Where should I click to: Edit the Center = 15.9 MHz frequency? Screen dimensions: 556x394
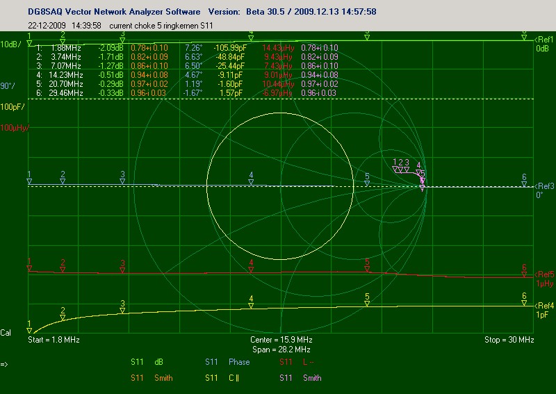(x=281, y=340)
